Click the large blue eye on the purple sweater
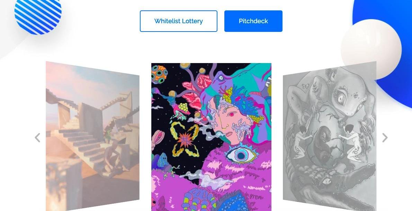Screen dimensions: 412x211 (x=241, y=155)
